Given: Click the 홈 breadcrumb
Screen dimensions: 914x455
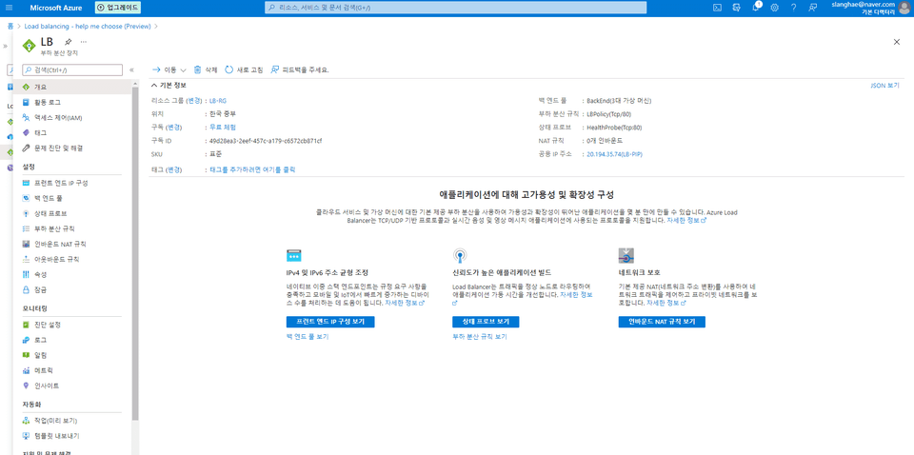Looking at the screenshot, I should tap(10, 27).
